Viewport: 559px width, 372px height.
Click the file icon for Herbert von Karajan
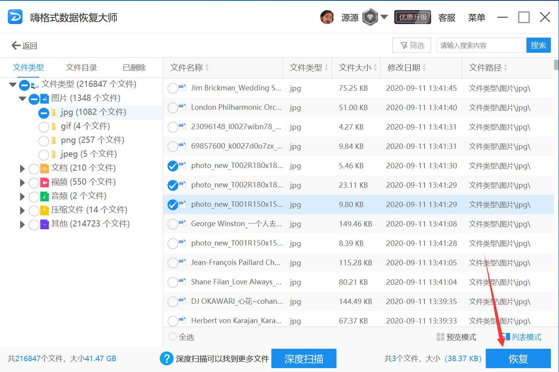click(x=182, y=321)
